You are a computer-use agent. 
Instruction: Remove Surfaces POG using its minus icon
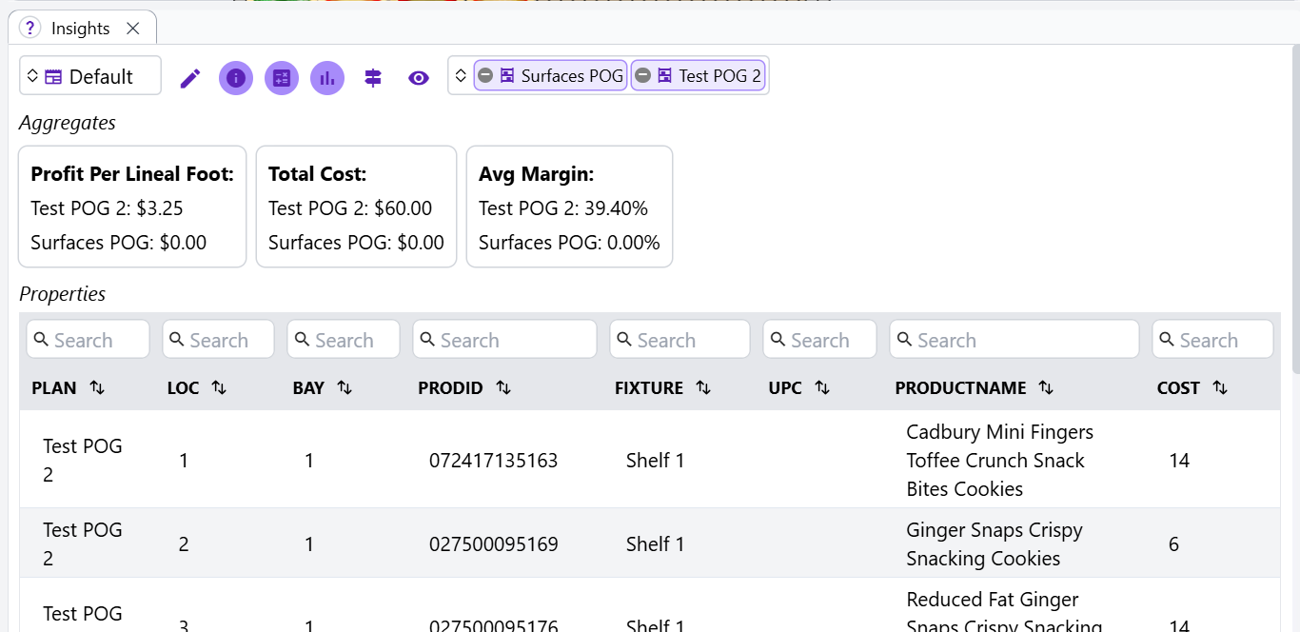(485, 75)
